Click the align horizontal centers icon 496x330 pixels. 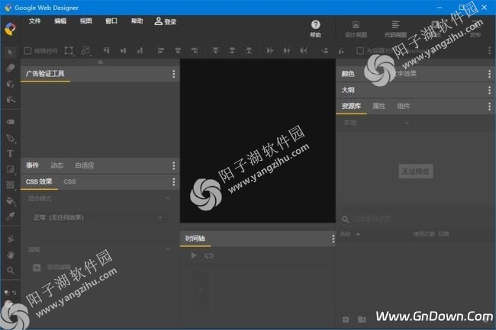[x=178, y=50]
